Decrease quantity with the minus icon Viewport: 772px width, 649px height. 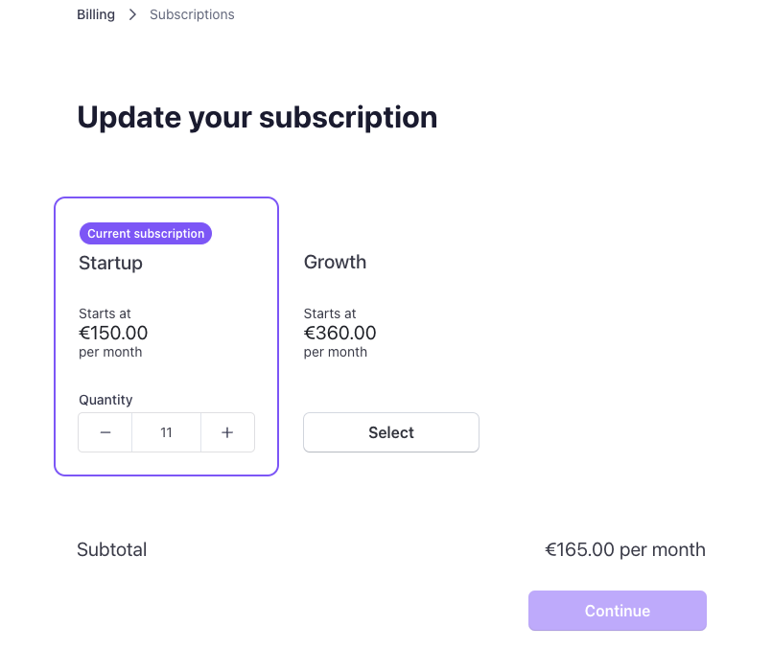[105, 432]
